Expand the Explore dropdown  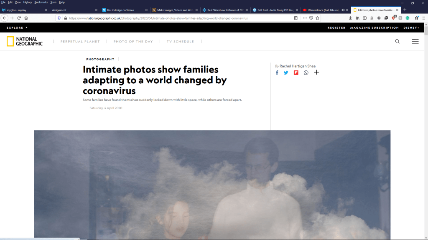[17, 27]
